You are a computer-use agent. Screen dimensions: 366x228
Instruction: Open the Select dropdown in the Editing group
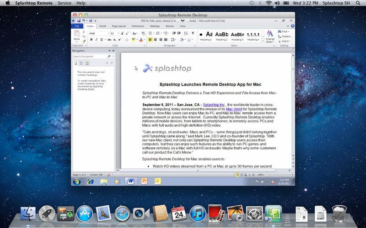(284, 41)
